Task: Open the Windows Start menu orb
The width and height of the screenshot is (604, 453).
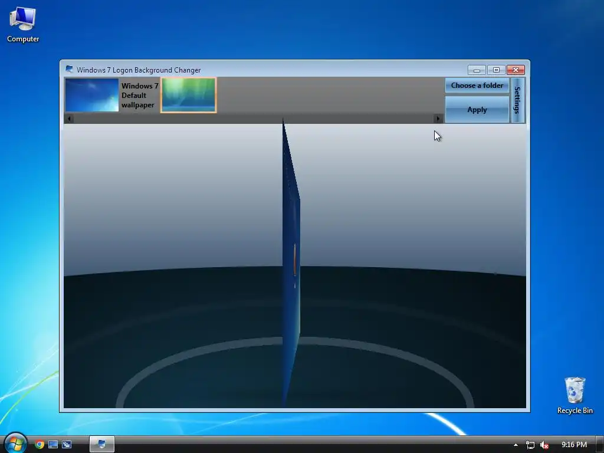Action: pos(15,444)
